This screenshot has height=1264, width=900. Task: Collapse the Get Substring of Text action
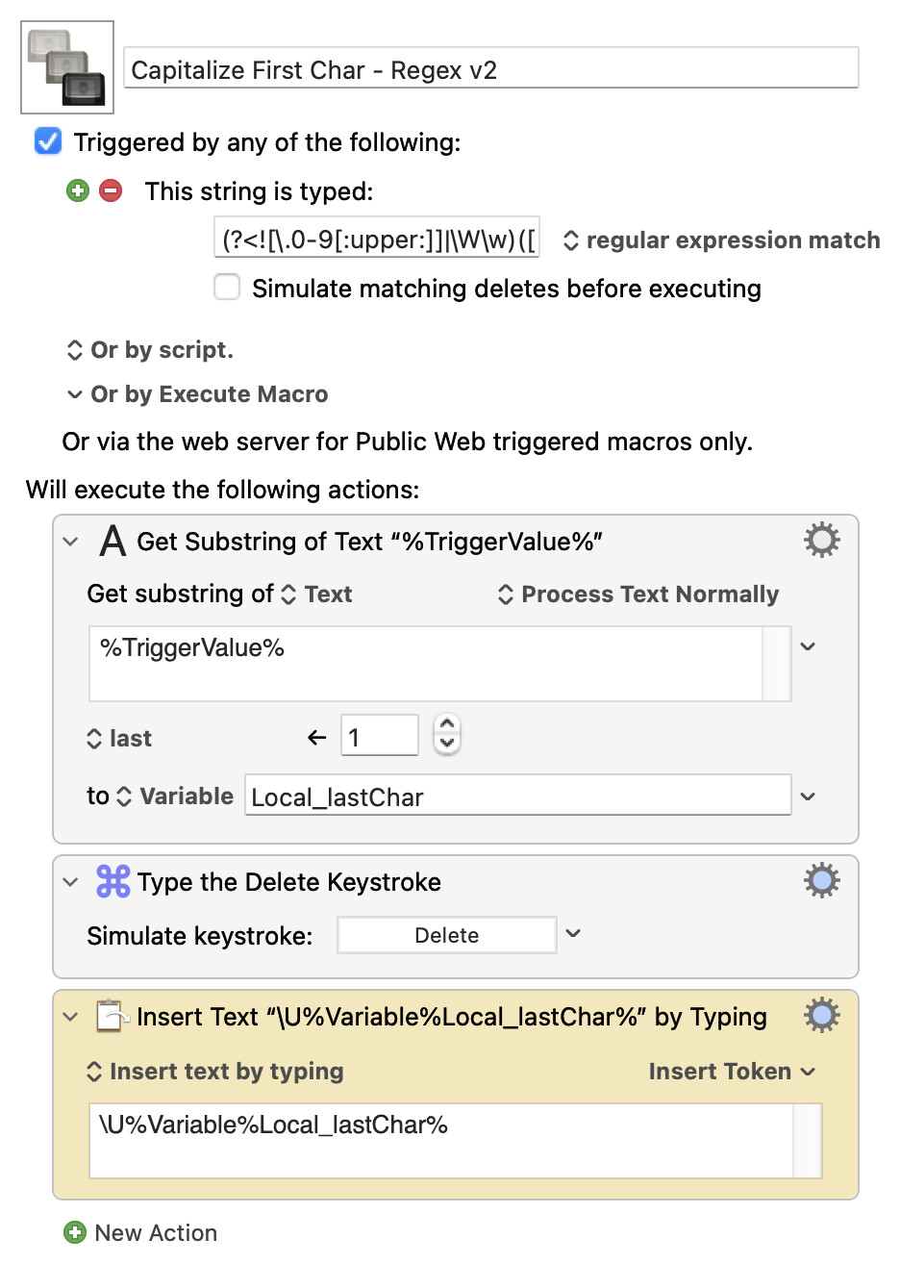click(x=70, y=542)
